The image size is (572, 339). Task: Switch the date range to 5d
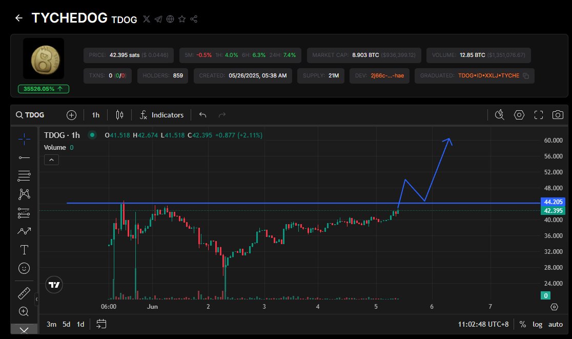[x=66, y=324]
